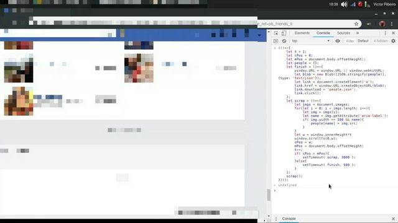Open the friend photo thumbnail in the right column
The height and width of the screenshot is (223, 398).
click(x=139, y=68)
